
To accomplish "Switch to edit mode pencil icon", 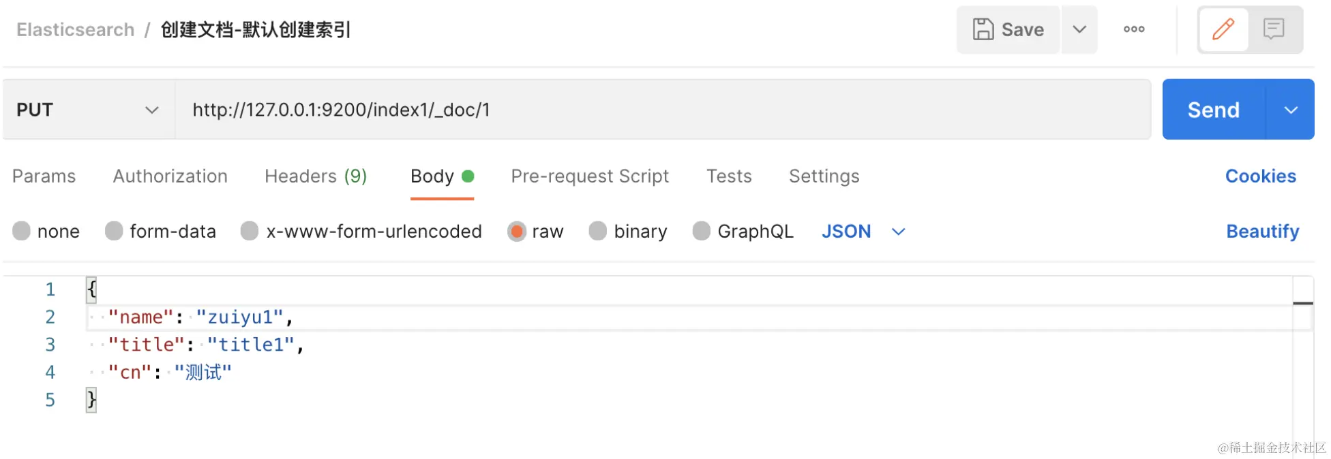I will coord(1223,29).
